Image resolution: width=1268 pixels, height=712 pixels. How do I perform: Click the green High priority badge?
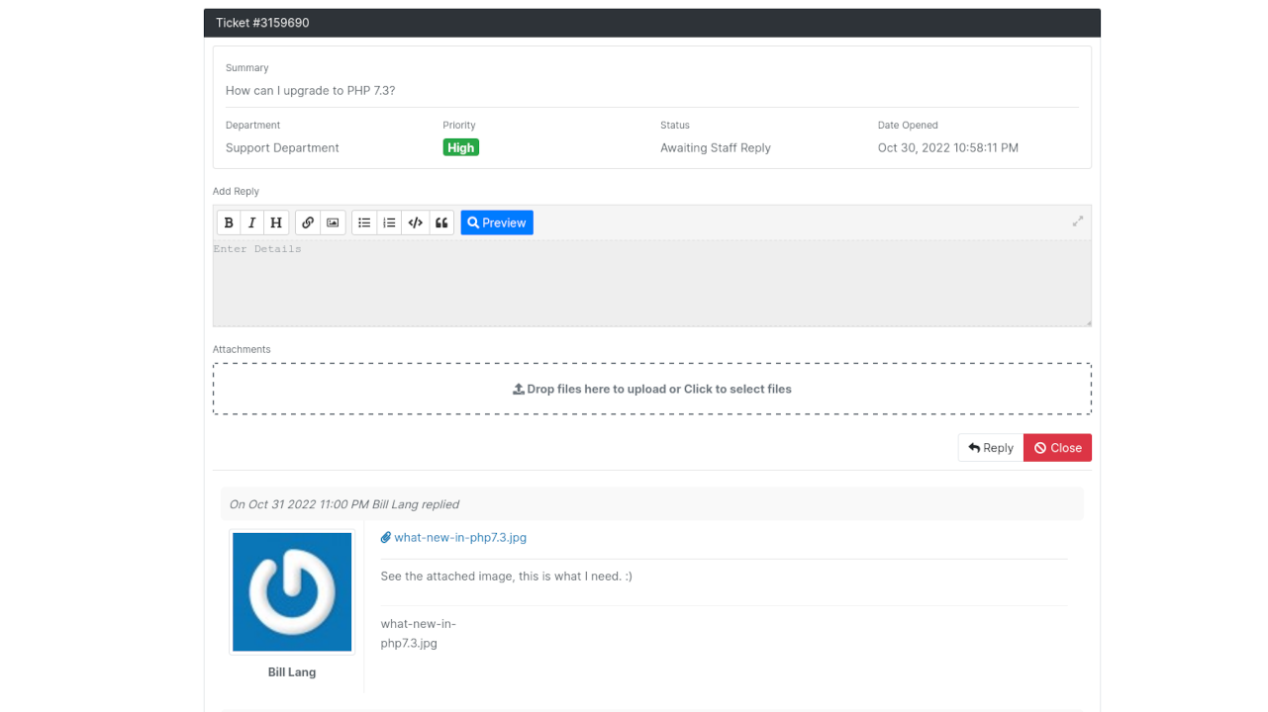pos(461,147)
